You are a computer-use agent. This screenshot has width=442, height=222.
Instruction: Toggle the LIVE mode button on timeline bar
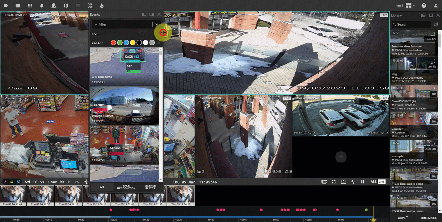point(382,182)
